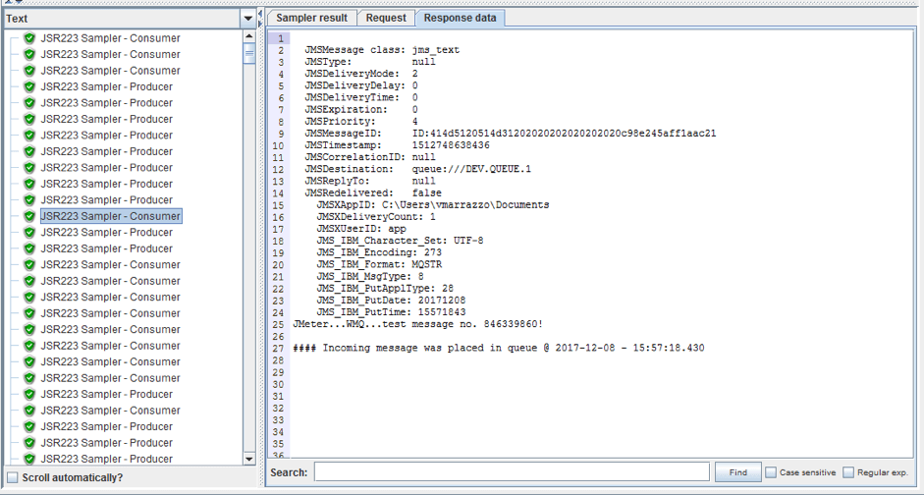
Task: Click the 'JMSReplyTo: null' line
Action: pos(370,181)
